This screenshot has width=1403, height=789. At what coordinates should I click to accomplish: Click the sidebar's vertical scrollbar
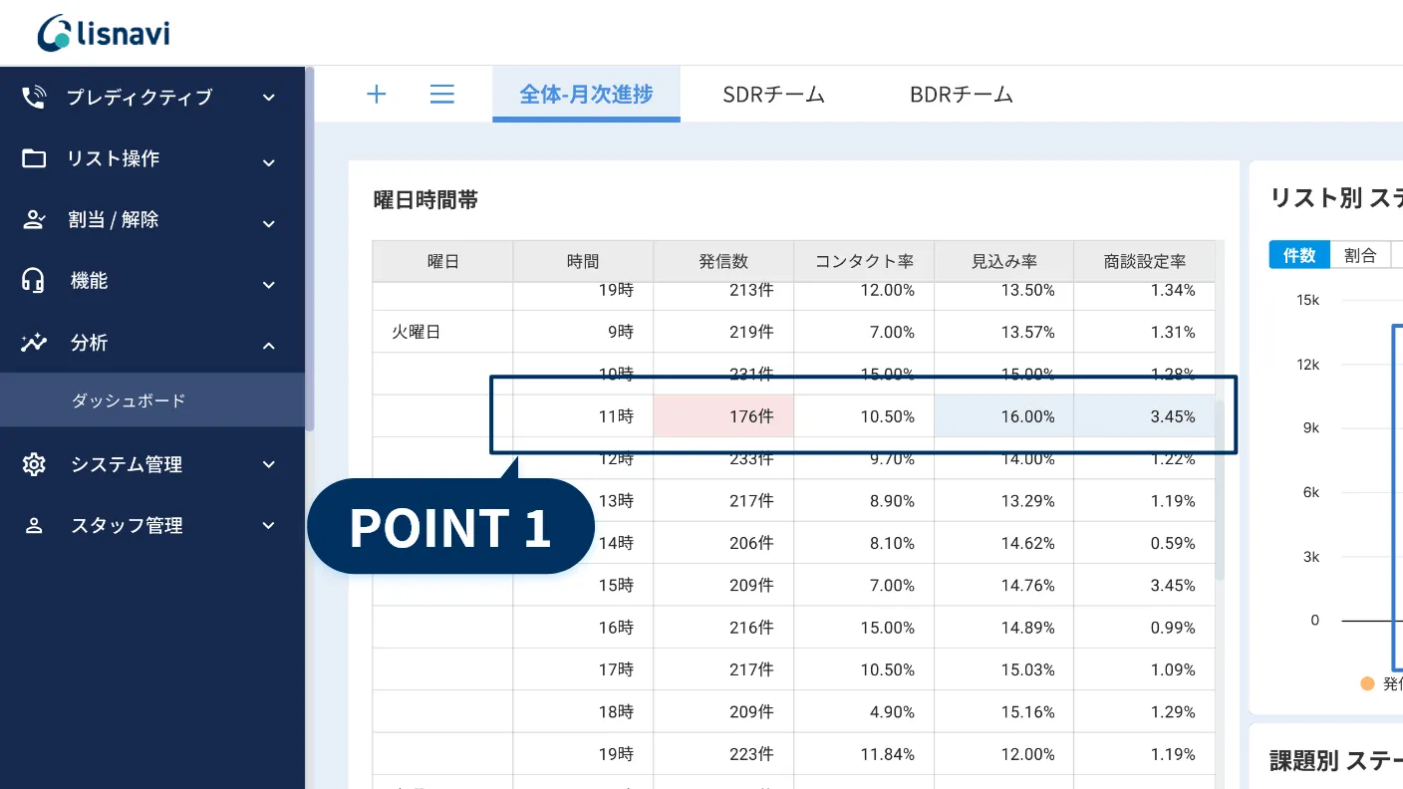point(310,249)
